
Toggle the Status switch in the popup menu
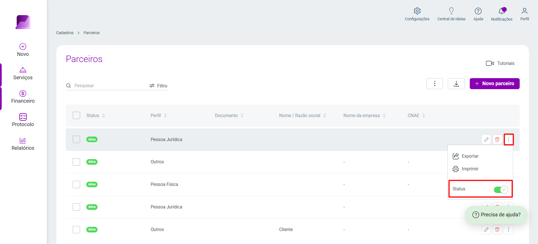click(501, 190)
